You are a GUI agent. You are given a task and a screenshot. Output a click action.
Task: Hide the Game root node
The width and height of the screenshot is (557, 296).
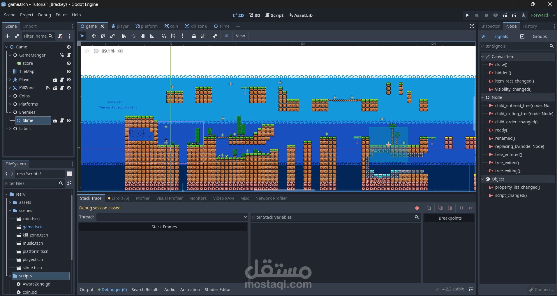pos(69,47)
